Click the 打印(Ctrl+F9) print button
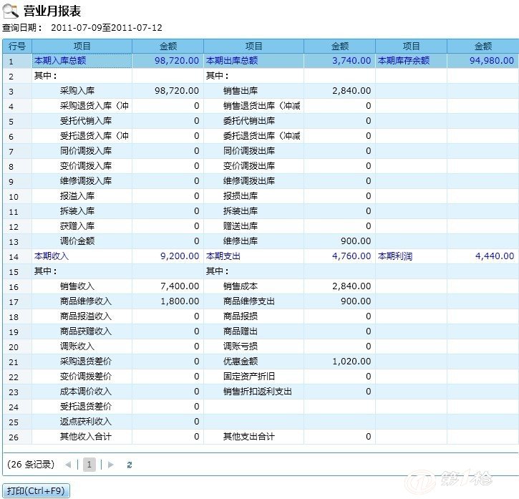 pos(36,490)
